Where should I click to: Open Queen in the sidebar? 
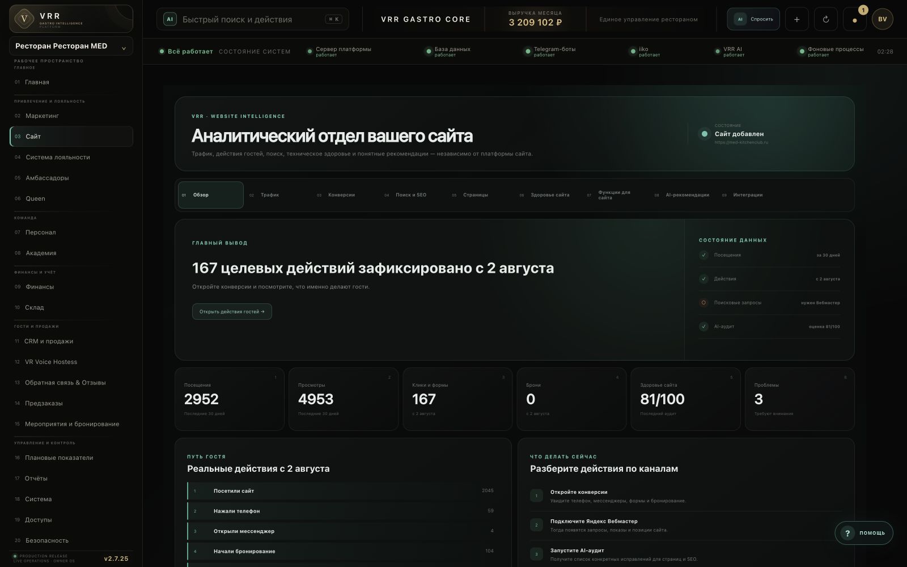71,198
